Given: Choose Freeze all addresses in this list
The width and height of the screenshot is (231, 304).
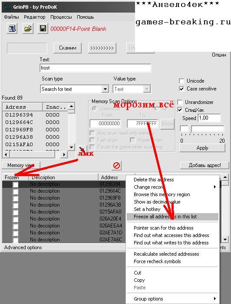Looking at the screenshot, I should (x=172, y=217).
